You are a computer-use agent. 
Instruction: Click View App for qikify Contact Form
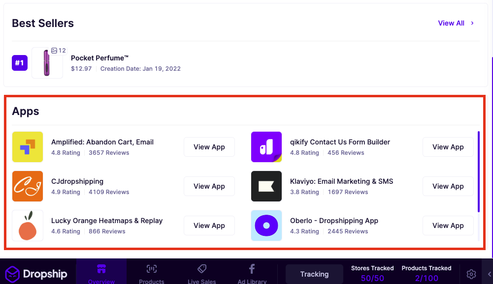tap(448, 147)
